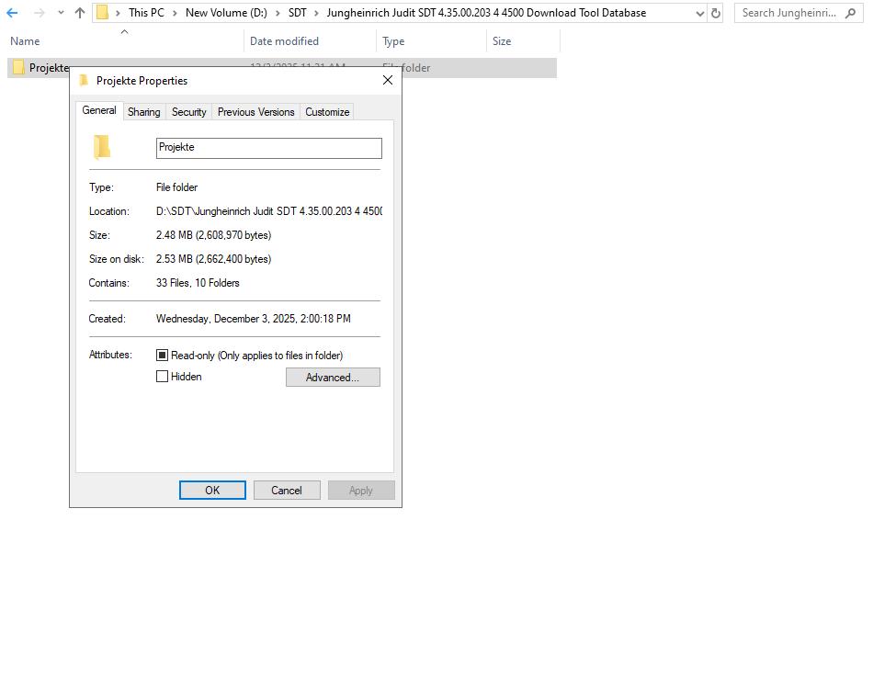This screenshot has width=873, height=678.
Task: Clear the Read-only checkbox for files in folder
Action: 162,355
